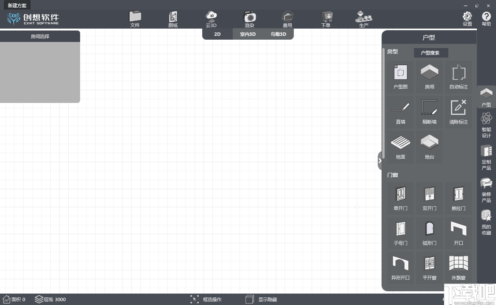The height and width of the screenshot is (305, 496).
Task: Toggle 框选操作 box selection mode
Action: pos(206,299)
